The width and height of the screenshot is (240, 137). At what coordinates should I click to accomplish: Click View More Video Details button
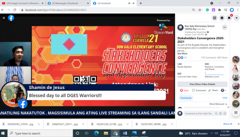(202, 84)
